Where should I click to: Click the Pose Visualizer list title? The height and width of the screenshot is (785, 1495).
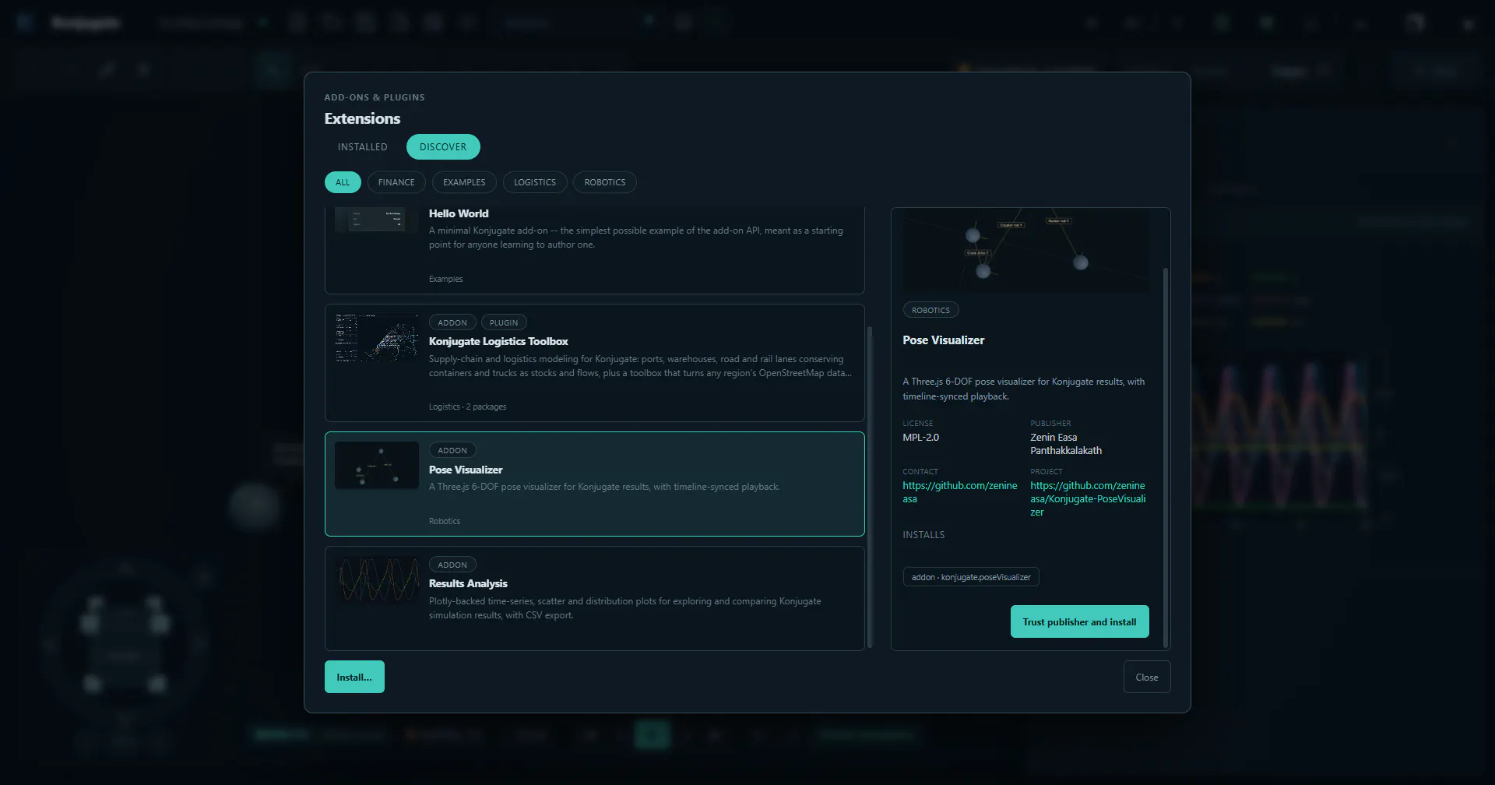[466, 470]
